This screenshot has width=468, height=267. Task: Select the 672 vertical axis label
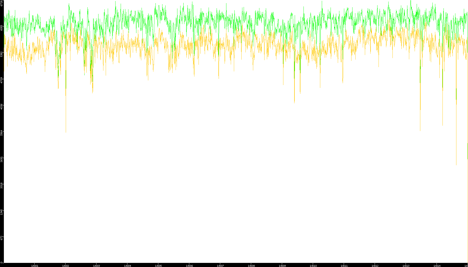coord(2,238)
